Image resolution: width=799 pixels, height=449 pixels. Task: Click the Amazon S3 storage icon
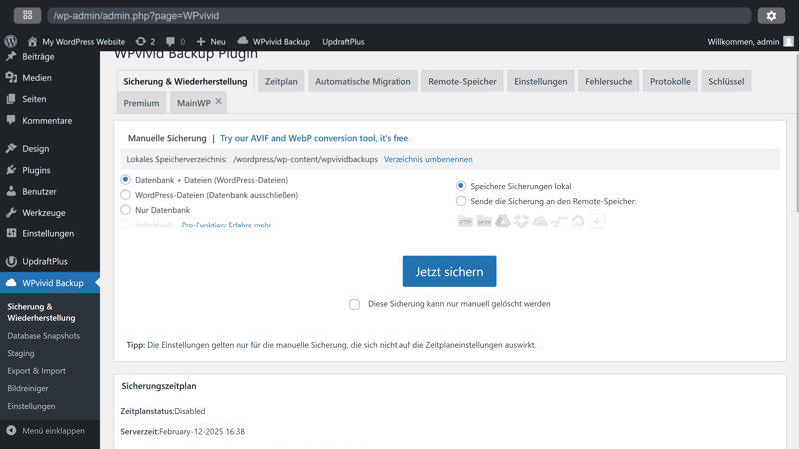pyautogui.click(x=559, y=221)
